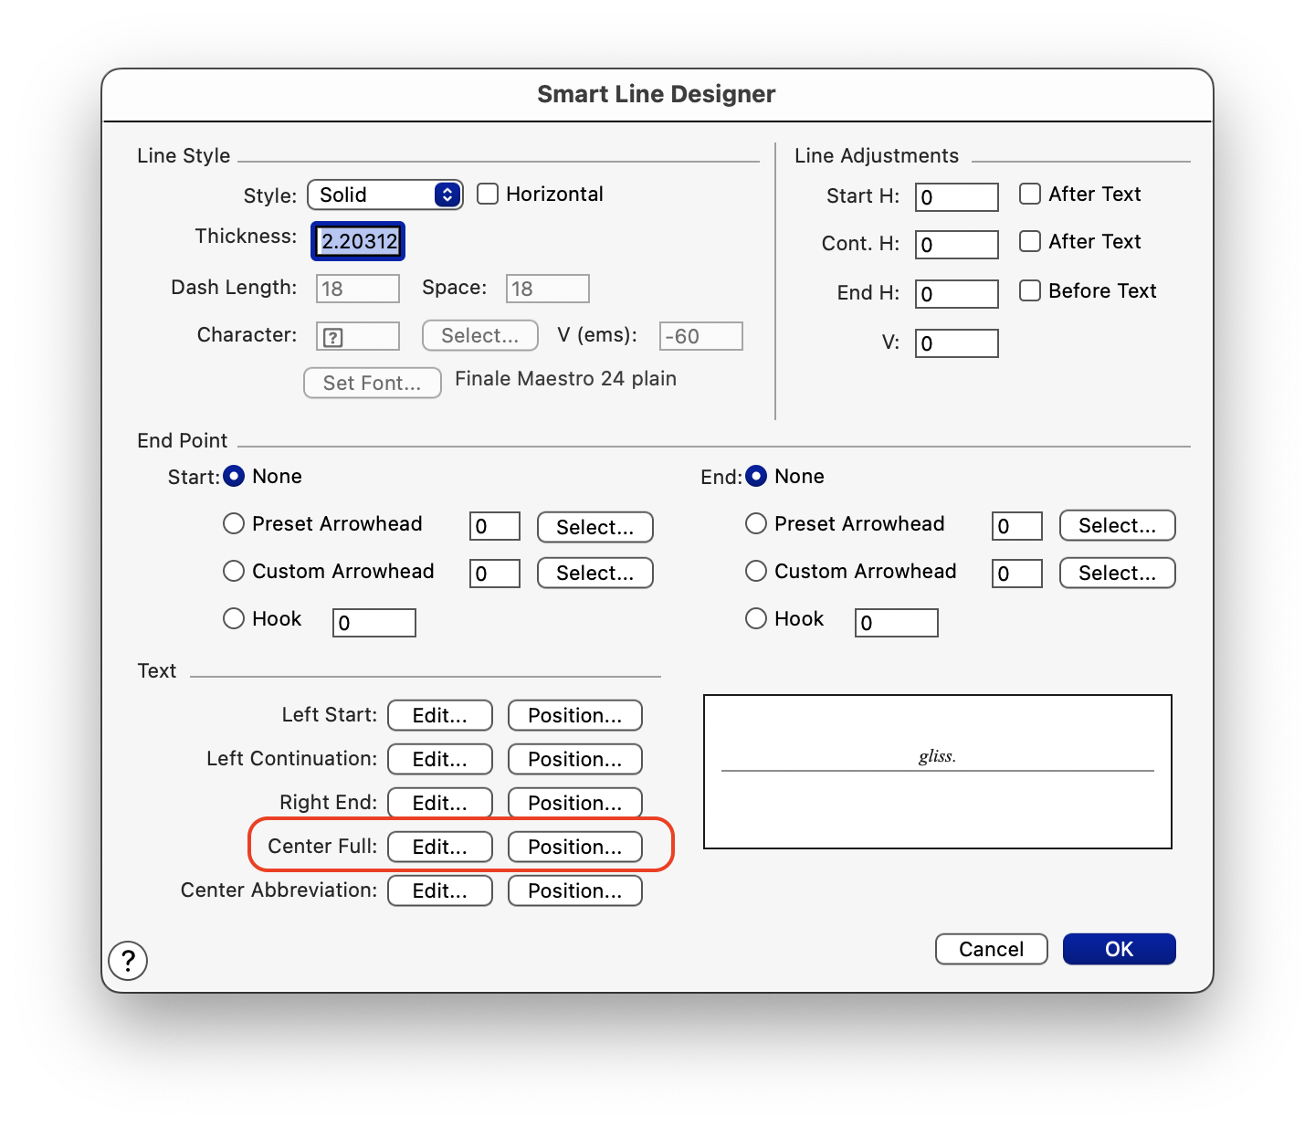Open Position for Left Start text
Viewport: 1315px width, 1127px height.
click(574, 715)
